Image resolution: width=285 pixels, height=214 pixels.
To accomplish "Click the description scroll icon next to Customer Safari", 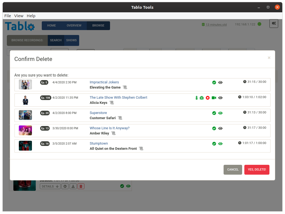I will tap(120, 118).
